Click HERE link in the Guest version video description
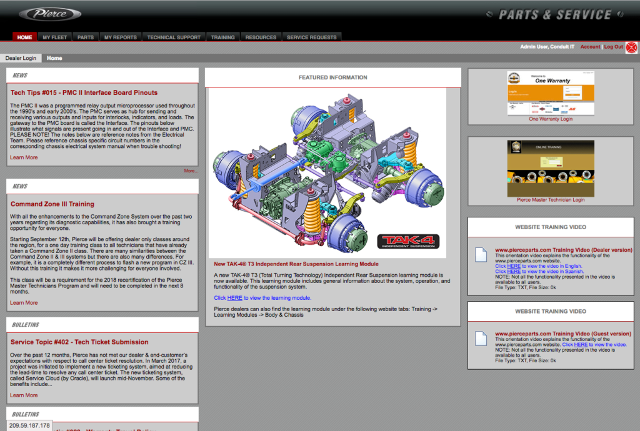 pyautogui.click(x=581, y=345)
